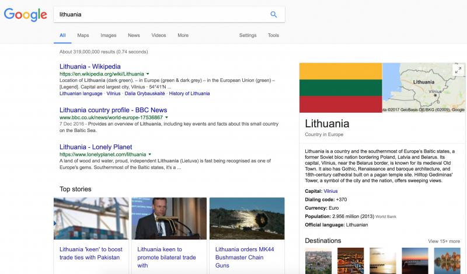Open search Tools

pos(273,35)
